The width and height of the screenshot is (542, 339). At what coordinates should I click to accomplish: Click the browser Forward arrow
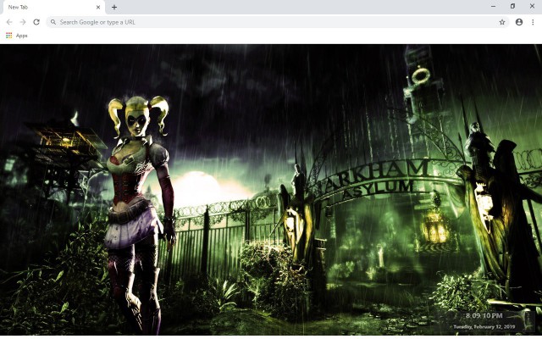coord(23,22)
